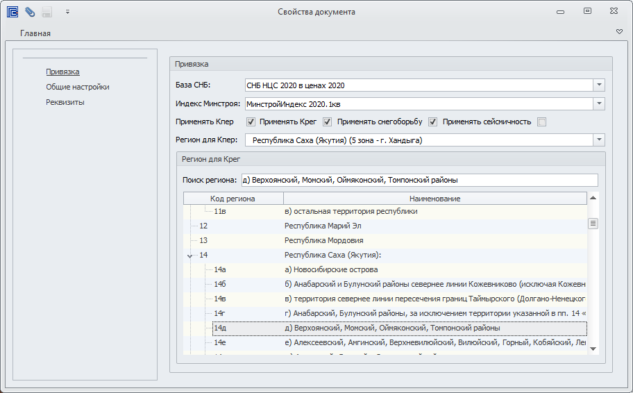633x393 pixels.
Task: Select row 14б Анабарский и Булунский районы
Action: pyautogui.click(x=385, y=284)
